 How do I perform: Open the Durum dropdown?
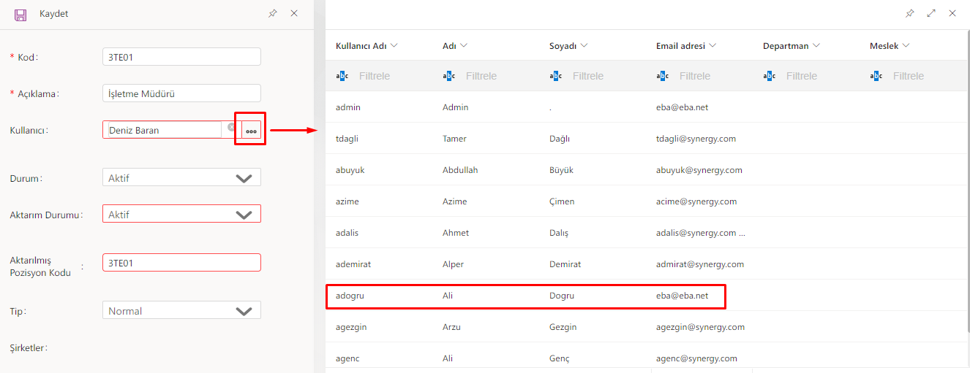[x=244, y=177]
